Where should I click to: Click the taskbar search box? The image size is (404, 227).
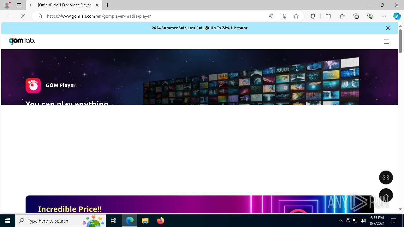click(x=61, y=221)
